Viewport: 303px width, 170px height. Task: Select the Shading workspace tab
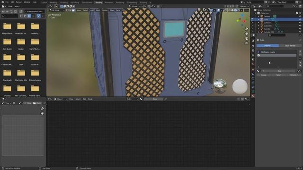coord(98,2)
